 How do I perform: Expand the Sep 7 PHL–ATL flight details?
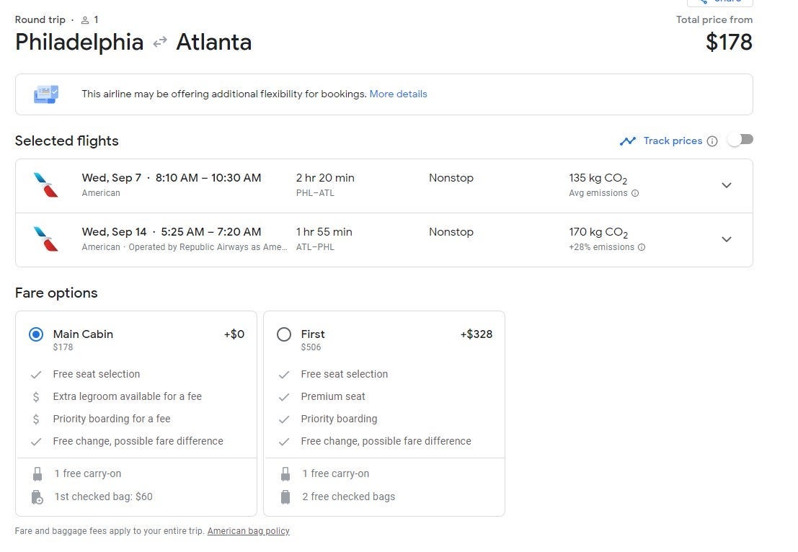pos(727,185)
